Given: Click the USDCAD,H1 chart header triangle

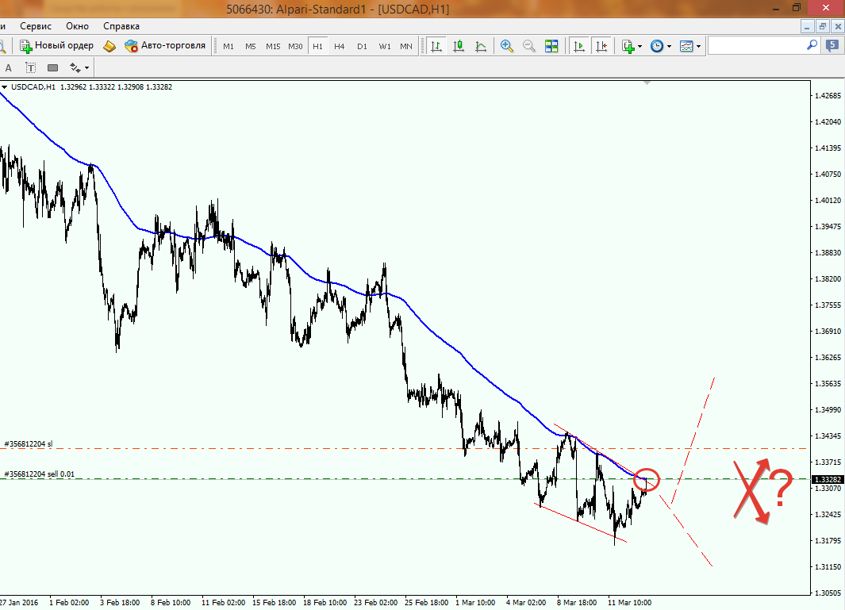Looking at the screenshot, I should tap(4, 86).
